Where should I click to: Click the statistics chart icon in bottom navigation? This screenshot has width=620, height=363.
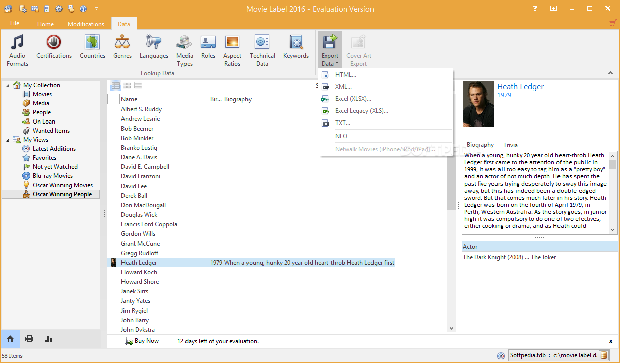coord(48,339)
